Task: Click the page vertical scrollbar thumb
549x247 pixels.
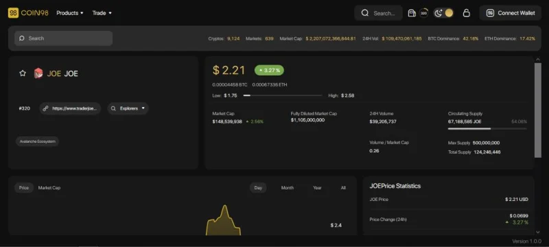Action: [x=538, y=110]
